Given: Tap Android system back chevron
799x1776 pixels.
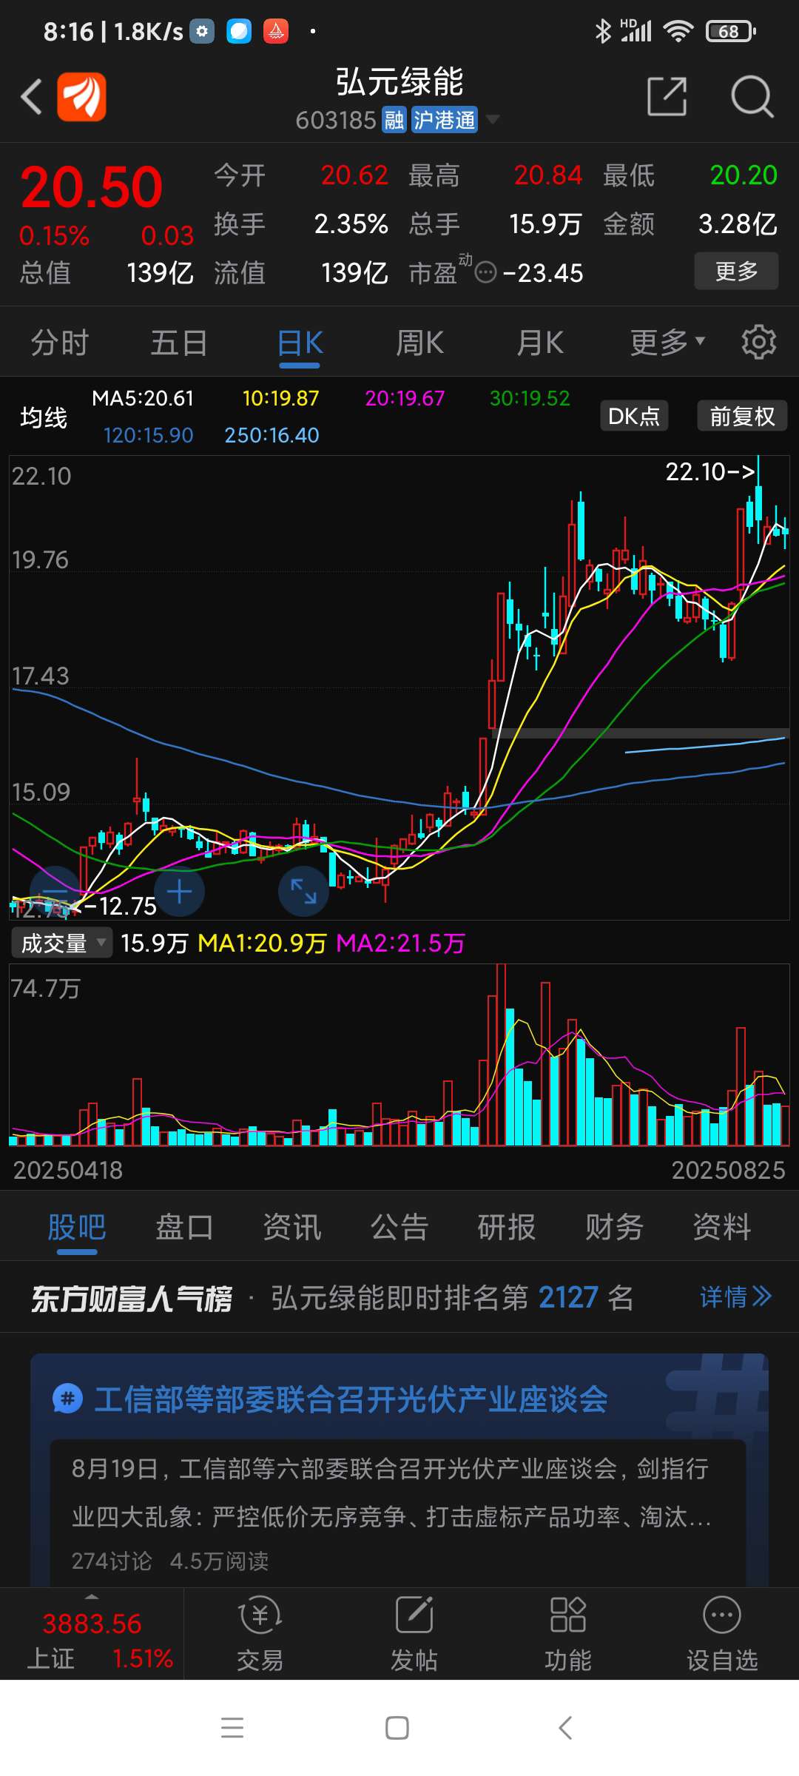Looking at the screenshot, I should point(565,1728).
